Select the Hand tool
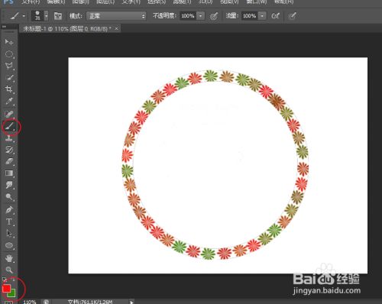The height and width of the screenshot is (304, 382). 9,258
